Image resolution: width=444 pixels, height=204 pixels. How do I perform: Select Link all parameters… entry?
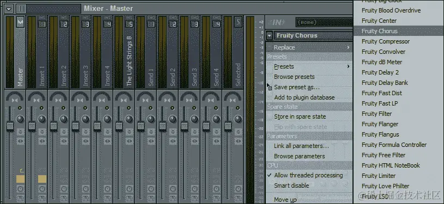click(309, 146)
